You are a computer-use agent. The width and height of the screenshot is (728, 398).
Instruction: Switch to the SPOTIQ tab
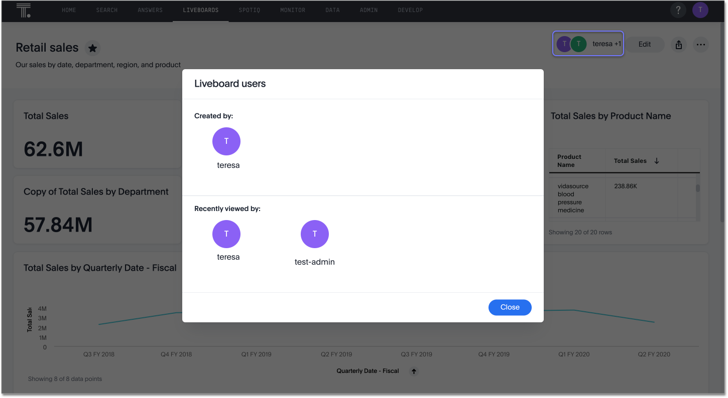[x=250, y=10]
